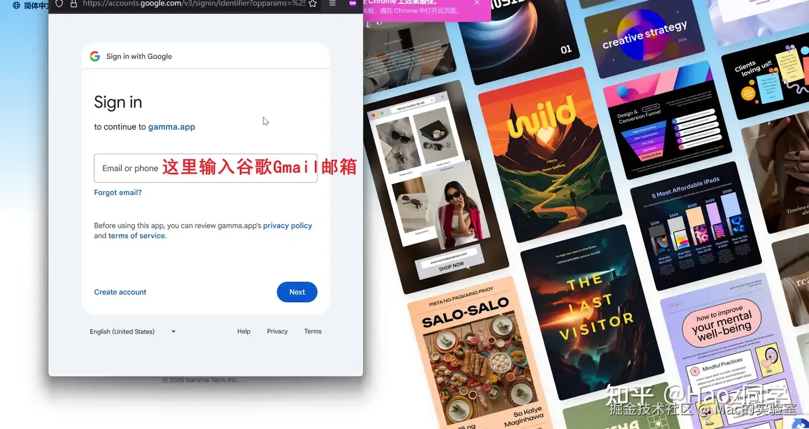Viewport: 809px width, 429px height.
Task: Open the Terms footer link
Action: [x=313, y=331]
